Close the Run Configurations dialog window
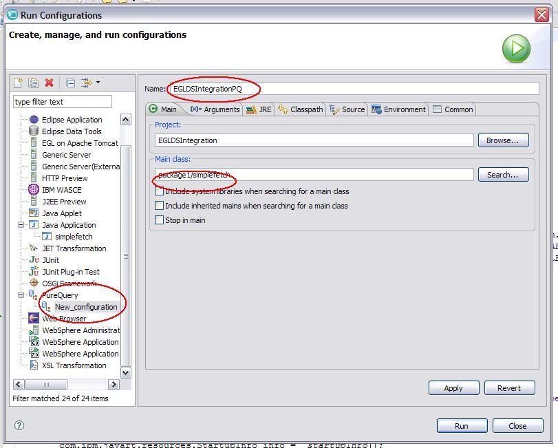The image size is (558, 448). click(x=541, y=14)
